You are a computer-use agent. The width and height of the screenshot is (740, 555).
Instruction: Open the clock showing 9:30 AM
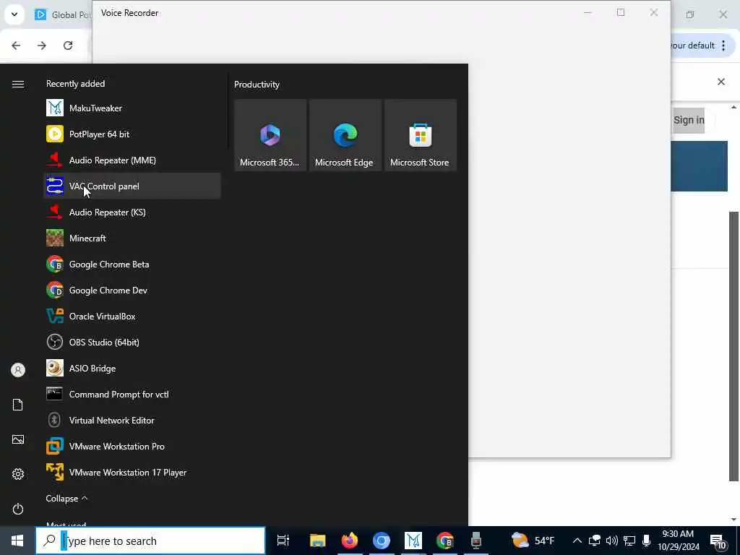tap(678, 541)
